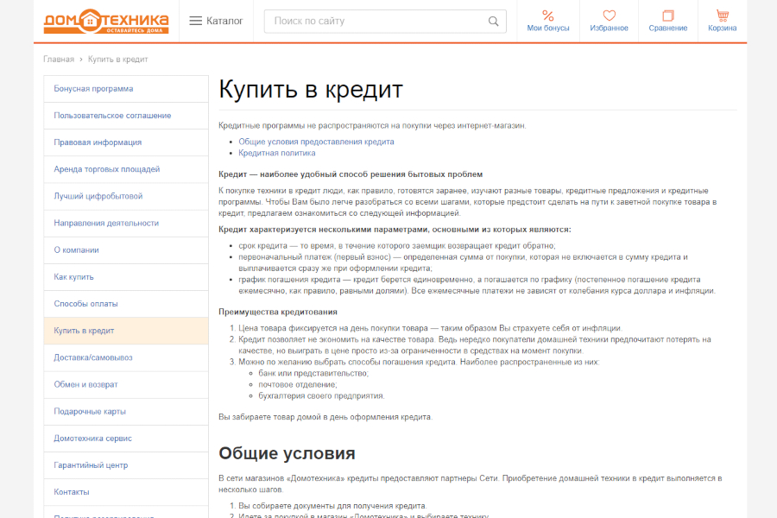The width and height of the screenshot is (777, 518).
Task: Go to Главная breadcrumb link
Action: tap(59, 60)
